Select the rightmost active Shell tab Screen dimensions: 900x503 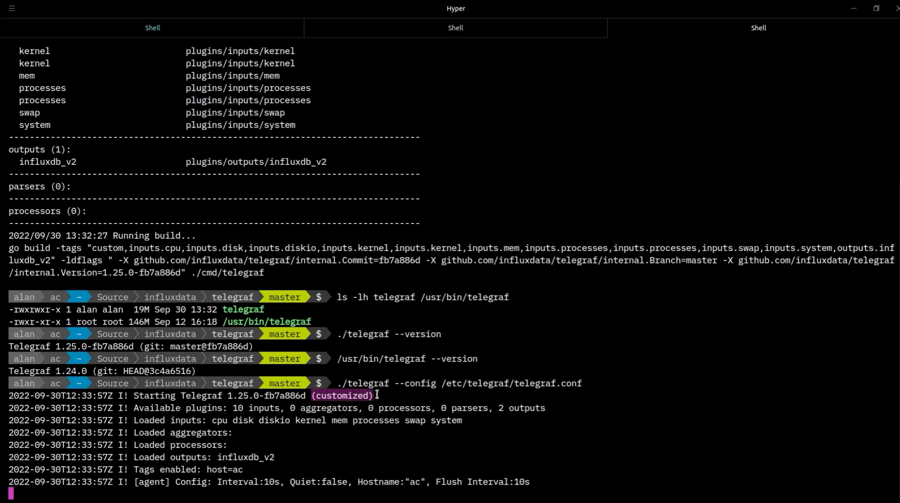click(x=758, y=28)
